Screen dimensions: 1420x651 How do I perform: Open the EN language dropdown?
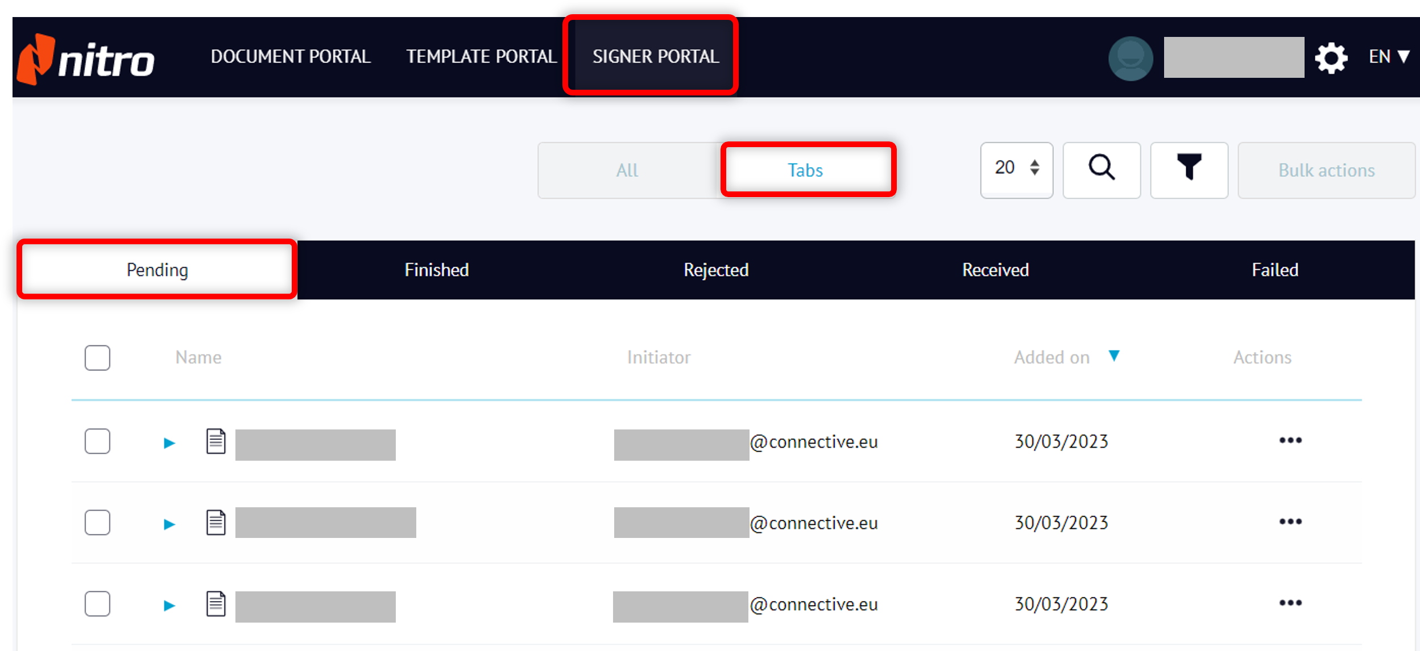click(x=1388, y=57)
